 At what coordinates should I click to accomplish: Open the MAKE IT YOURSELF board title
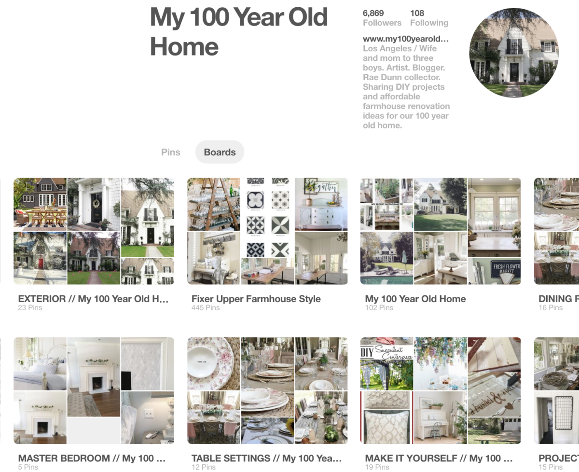(439, 458)
